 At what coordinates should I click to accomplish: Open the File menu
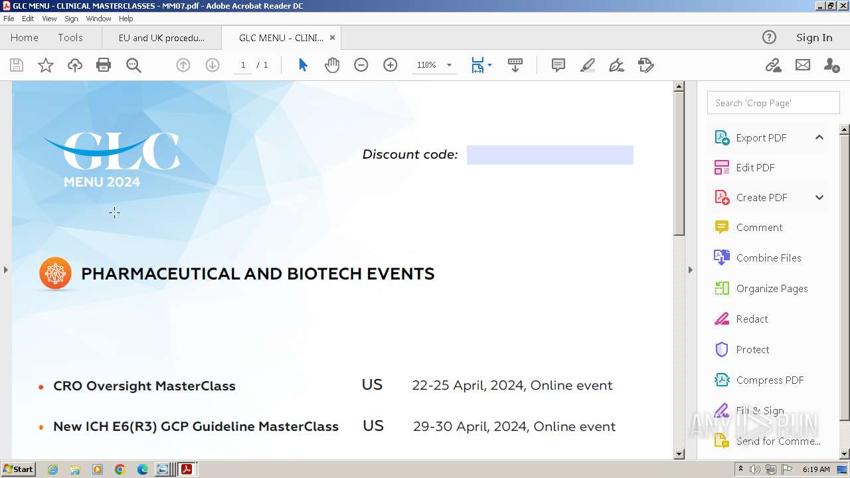tap(9, 19)
